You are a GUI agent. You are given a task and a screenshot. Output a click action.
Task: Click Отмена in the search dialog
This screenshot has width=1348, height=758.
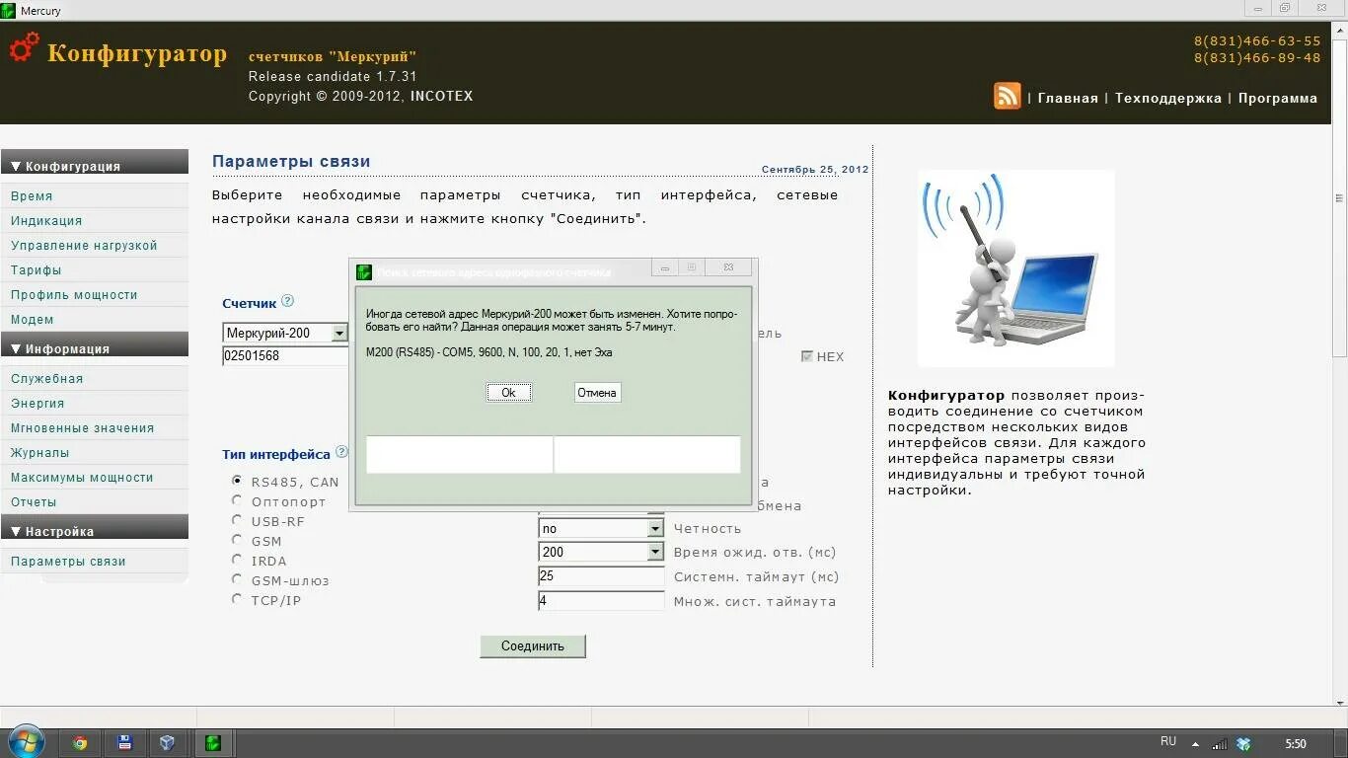pos(597,392)
